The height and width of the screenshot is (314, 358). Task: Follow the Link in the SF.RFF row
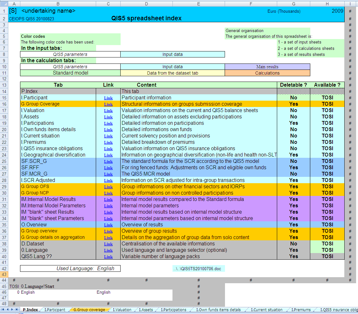pyautogui.click(x=108, y=168)
